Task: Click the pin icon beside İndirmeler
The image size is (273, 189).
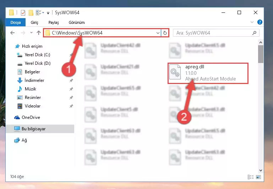Action: point(71,80)
